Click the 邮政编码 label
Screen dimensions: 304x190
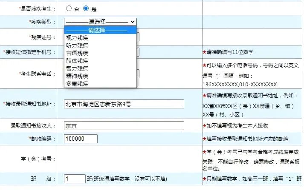click(42, 139)
